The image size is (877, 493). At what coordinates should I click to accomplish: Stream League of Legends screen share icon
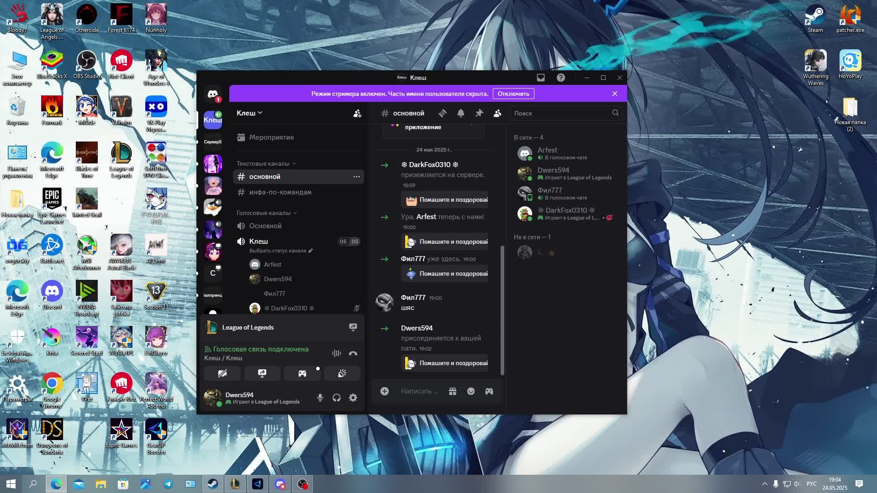point(353,327)
